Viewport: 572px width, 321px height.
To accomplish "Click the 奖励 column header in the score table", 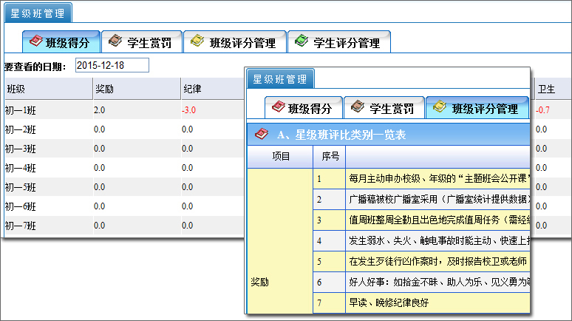I will click(104, 89).
